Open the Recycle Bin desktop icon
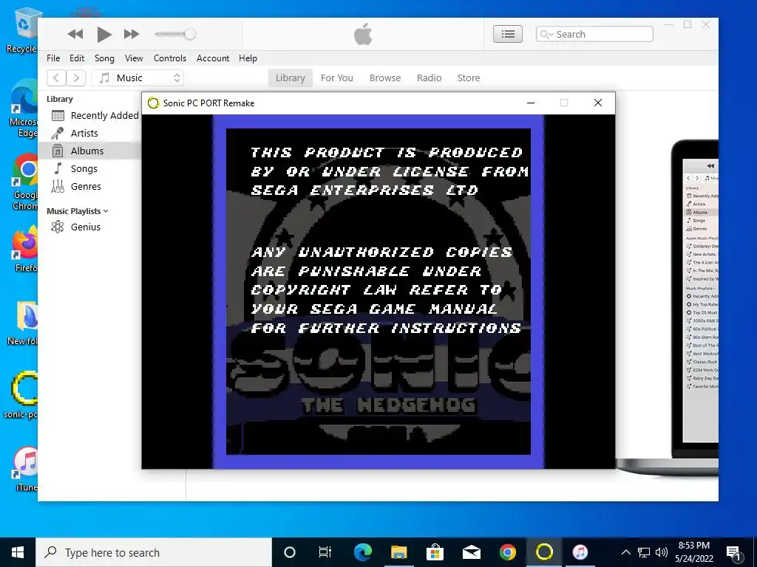Screen dimensions: 757x567 point(23,30)
